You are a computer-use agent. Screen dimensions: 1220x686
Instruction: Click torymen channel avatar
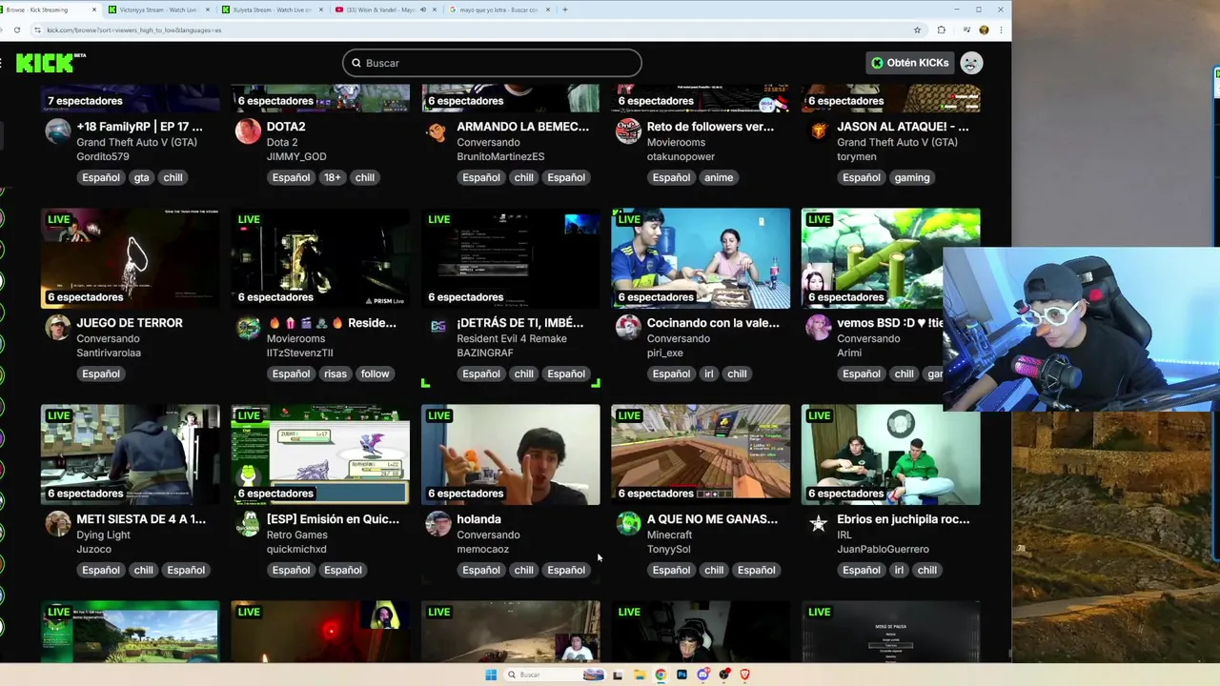[x=819, y=131]
